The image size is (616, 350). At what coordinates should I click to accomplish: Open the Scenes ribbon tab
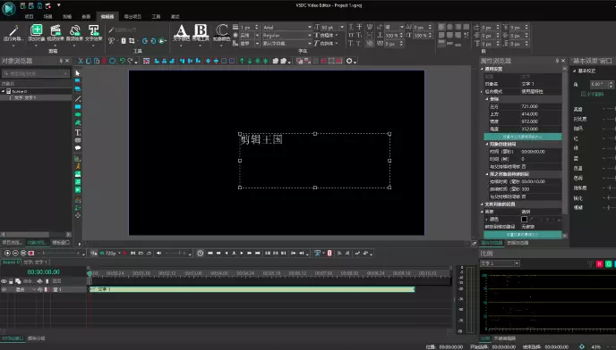[x=48, y=16]
